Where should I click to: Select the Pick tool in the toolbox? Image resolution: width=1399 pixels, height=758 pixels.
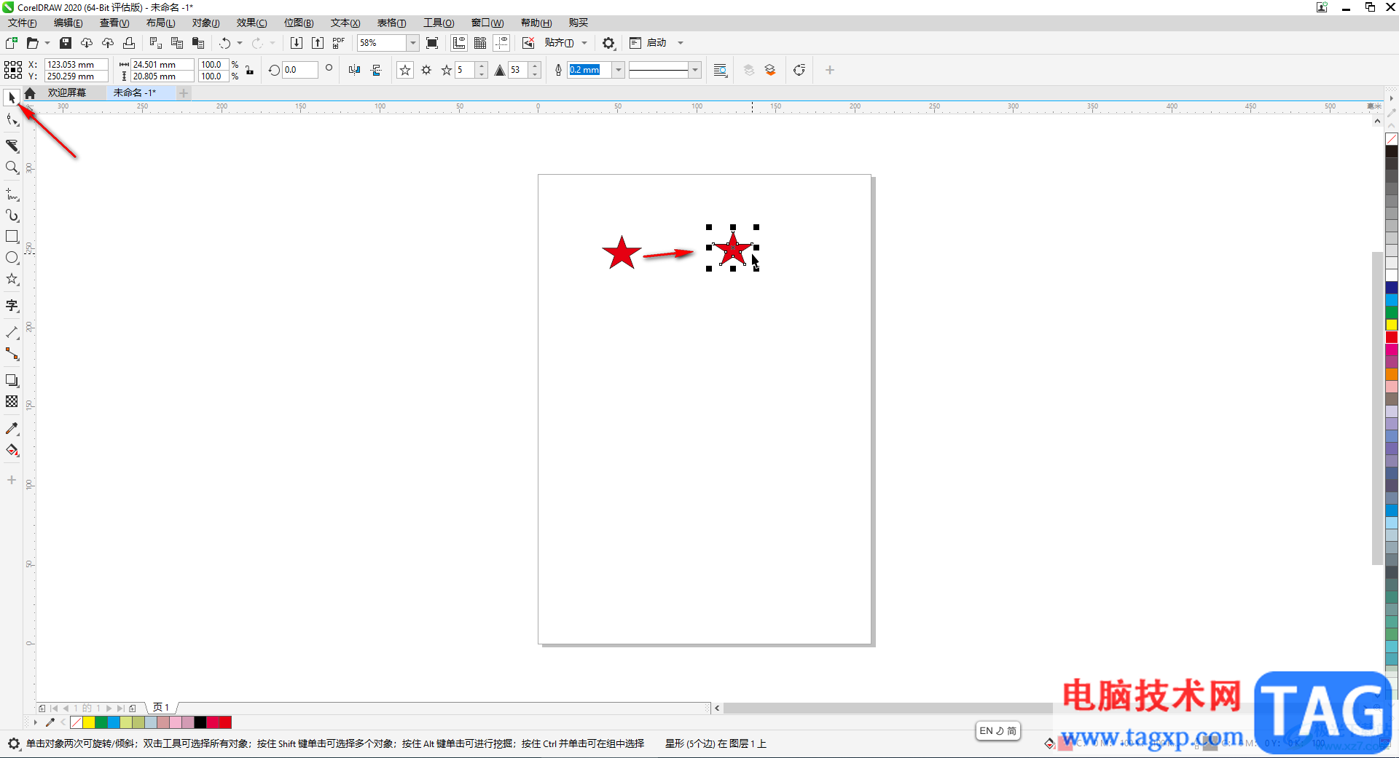pyautogui.click(x=12, y=97)
